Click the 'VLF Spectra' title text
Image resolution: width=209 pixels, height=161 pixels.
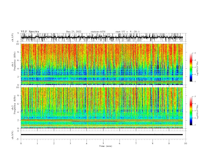30,32
